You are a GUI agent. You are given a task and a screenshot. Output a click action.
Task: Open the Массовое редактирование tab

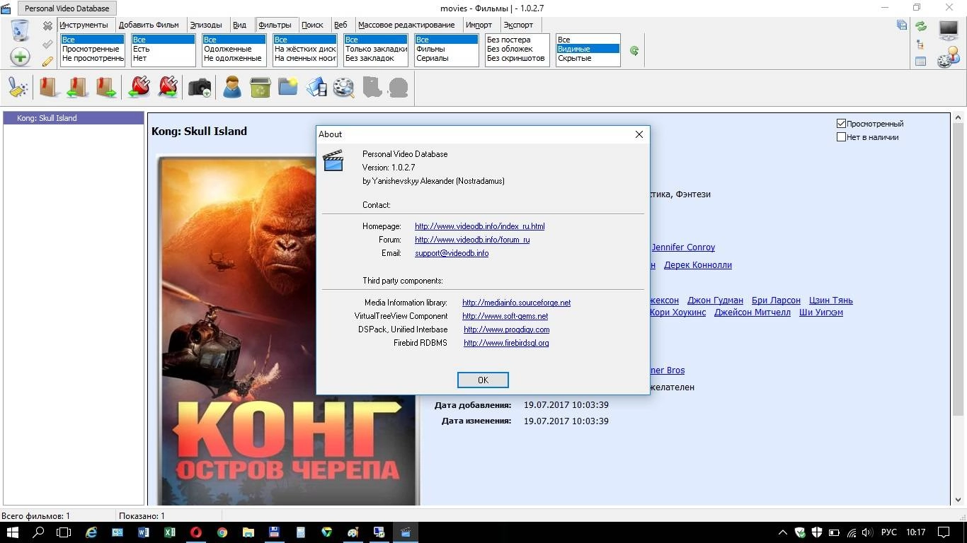click(406, 25)
